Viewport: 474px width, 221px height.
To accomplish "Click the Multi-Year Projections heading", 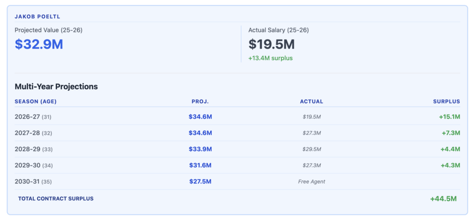I will tap(56, 86).
